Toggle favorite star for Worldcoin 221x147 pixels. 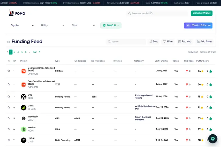[9, 118]
